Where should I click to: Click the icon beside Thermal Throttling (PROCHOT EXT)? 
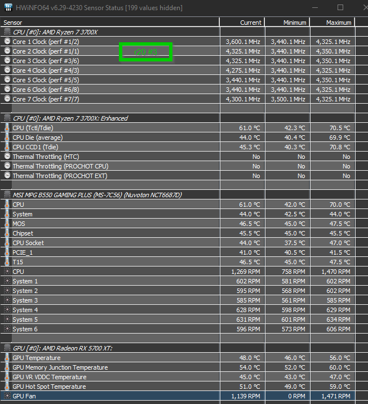(x=7, y=175)
